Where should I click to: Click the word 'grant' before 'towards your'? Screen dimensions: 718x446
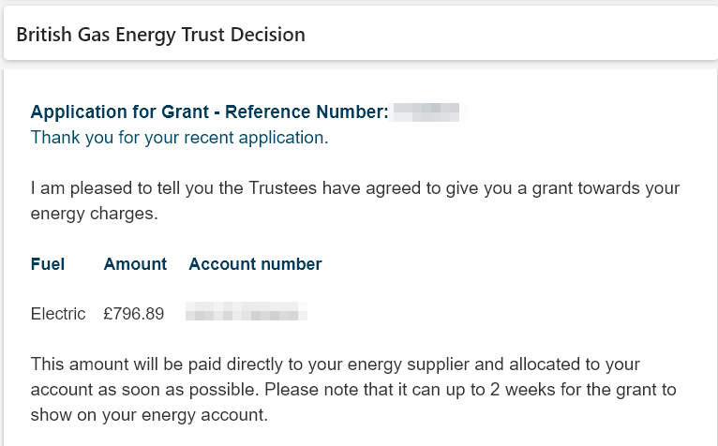pos(552,188)
